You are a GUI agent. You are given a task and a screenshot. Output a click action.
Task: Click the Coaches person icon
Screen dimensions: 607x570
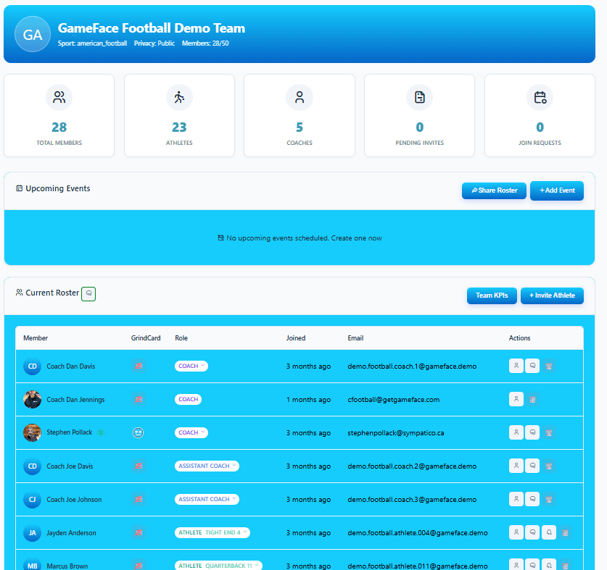coord(299,97)
